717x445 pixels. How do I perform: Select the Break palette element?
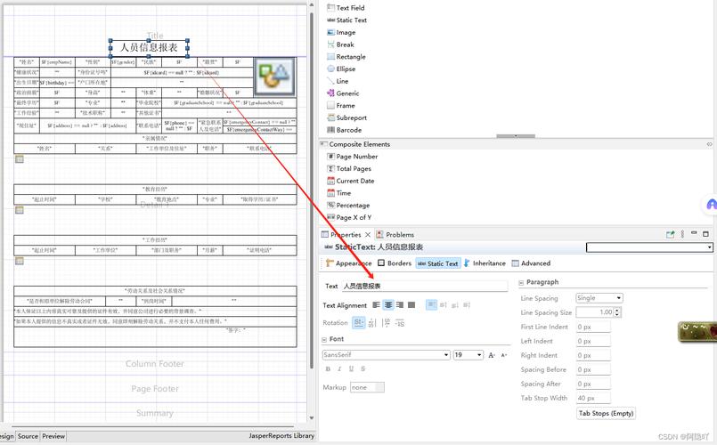pyautogui.click(x=340, y=44)
